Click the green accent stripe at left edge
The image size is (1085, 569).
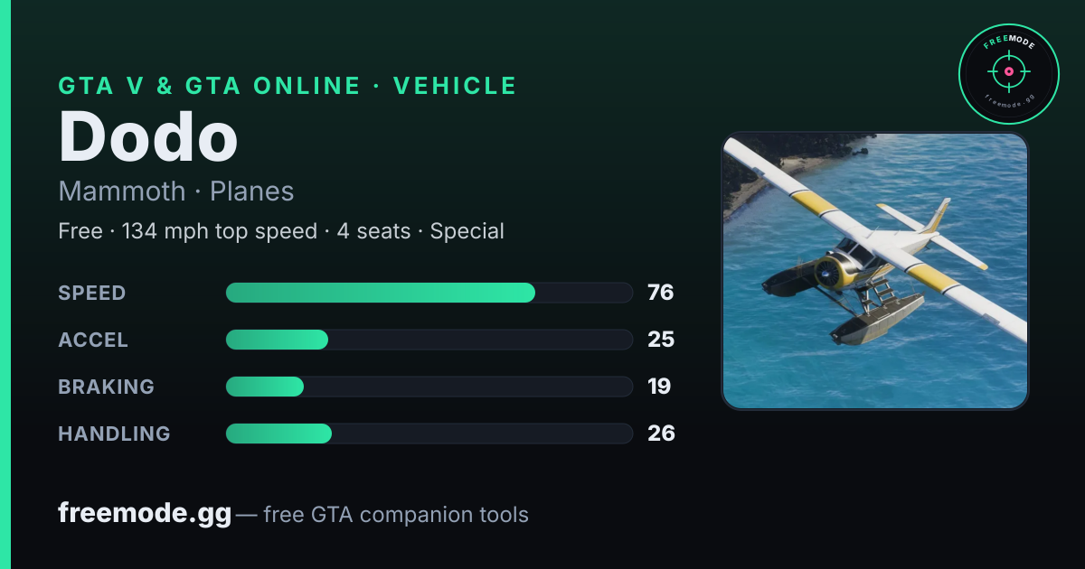[5, 284]
